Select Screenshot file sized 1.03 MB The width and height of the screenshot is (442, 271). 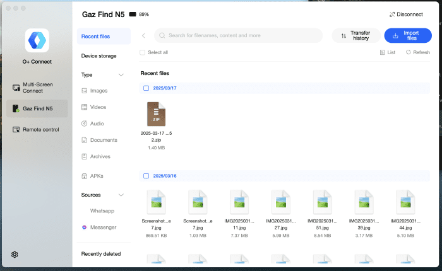pyautogui.click(x=198, y=202)
